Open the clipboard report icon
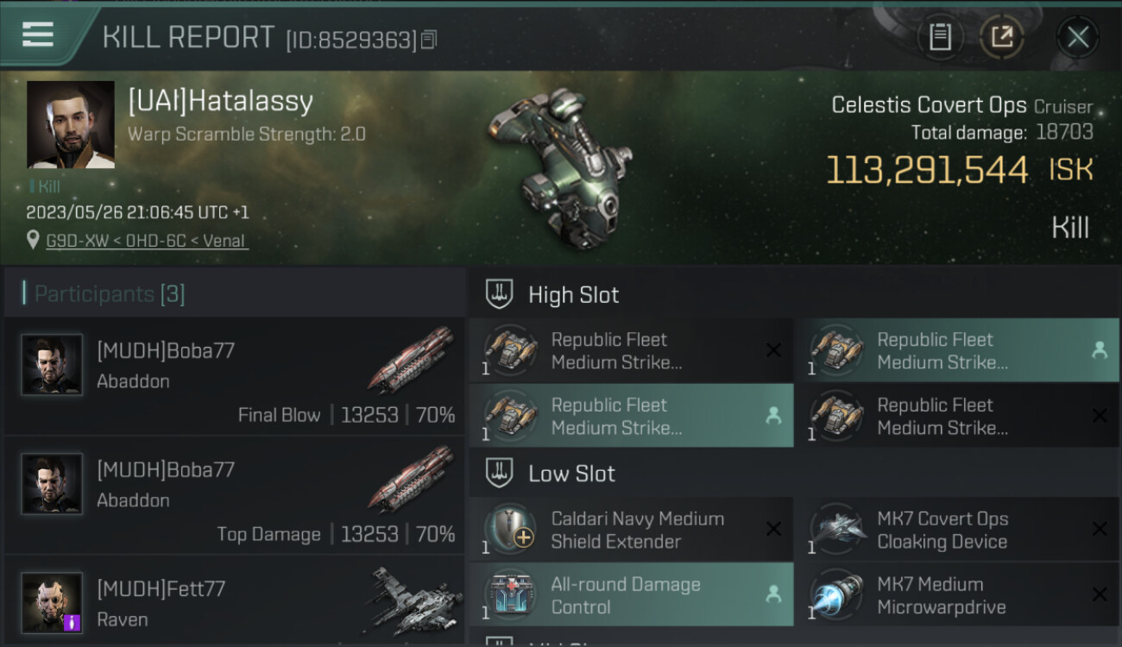Screen dimensions: 1122x647 [940, 37]
